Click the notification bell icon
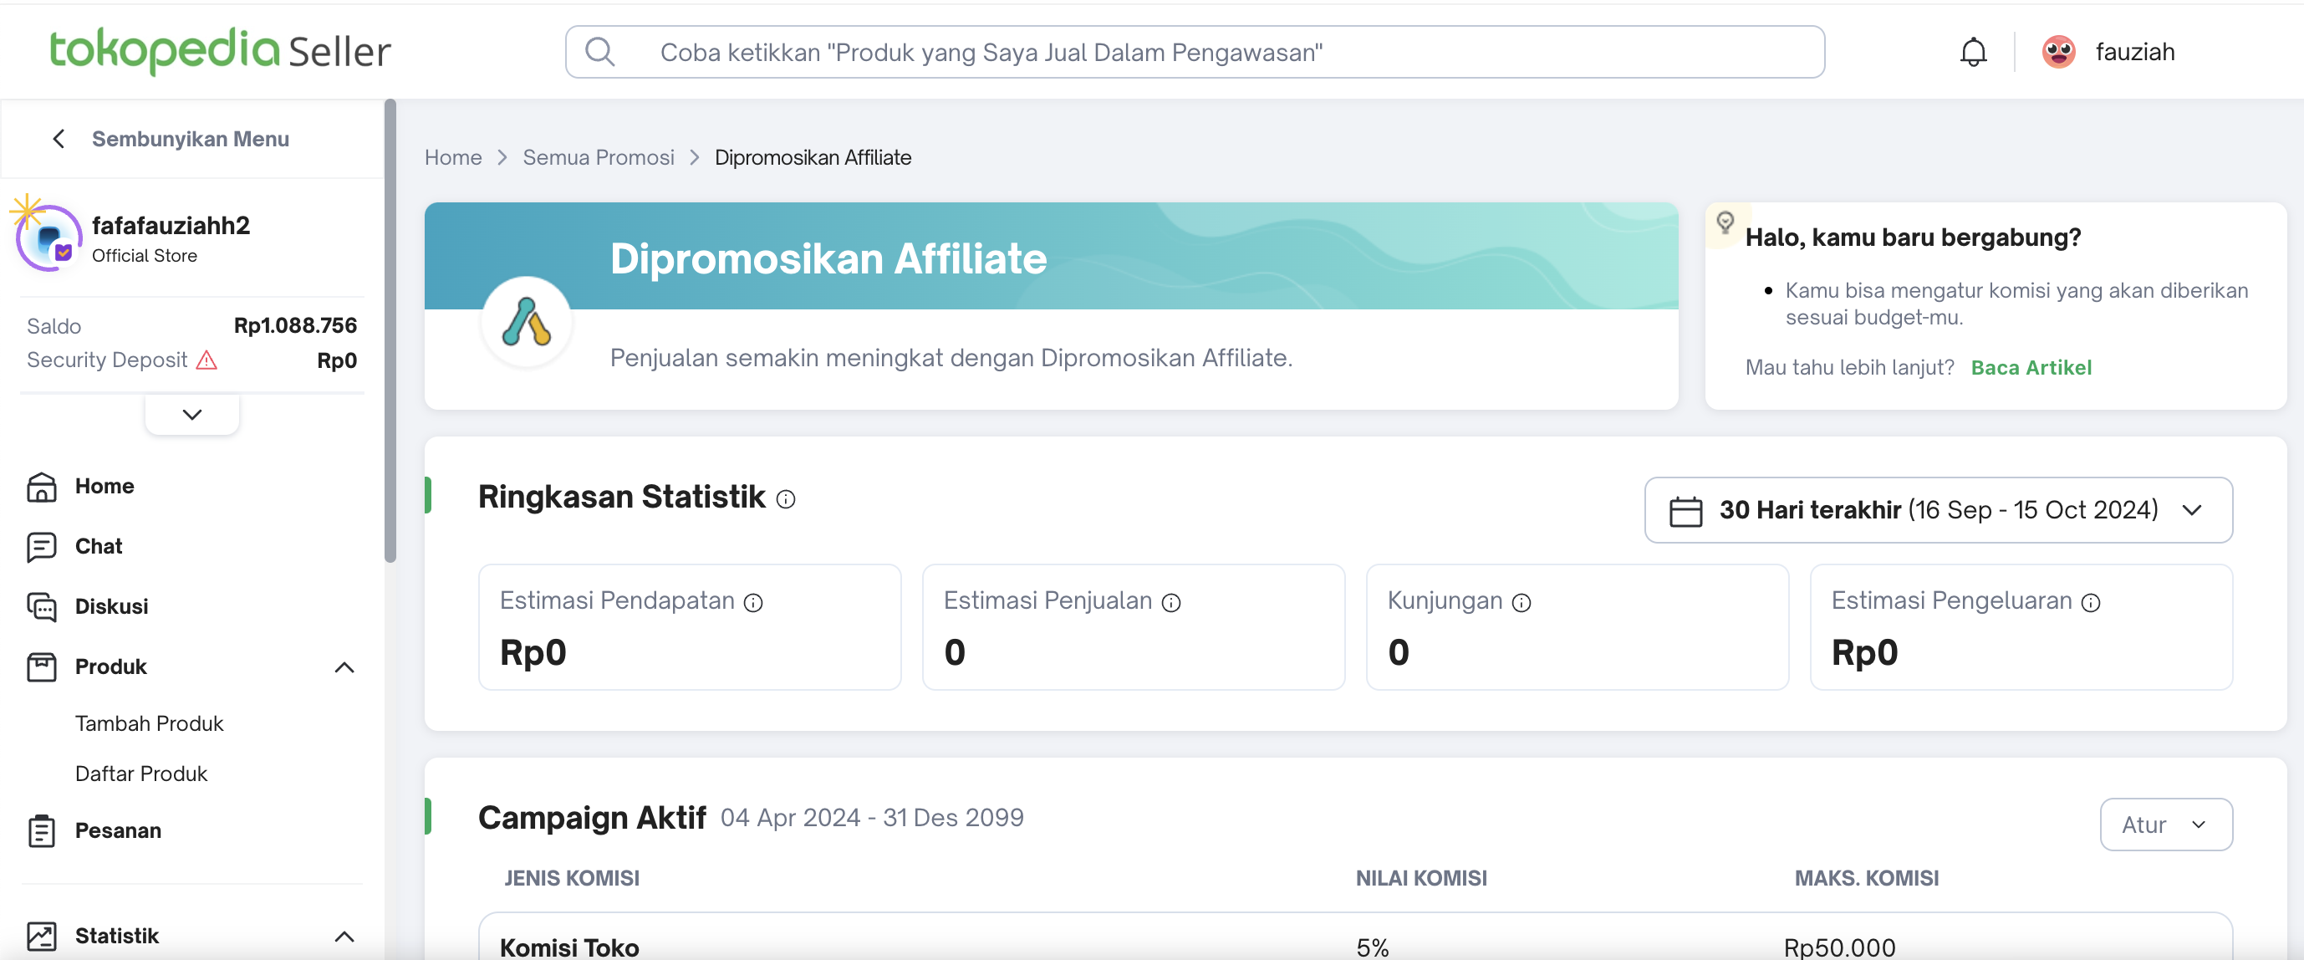 (1973, 52)
